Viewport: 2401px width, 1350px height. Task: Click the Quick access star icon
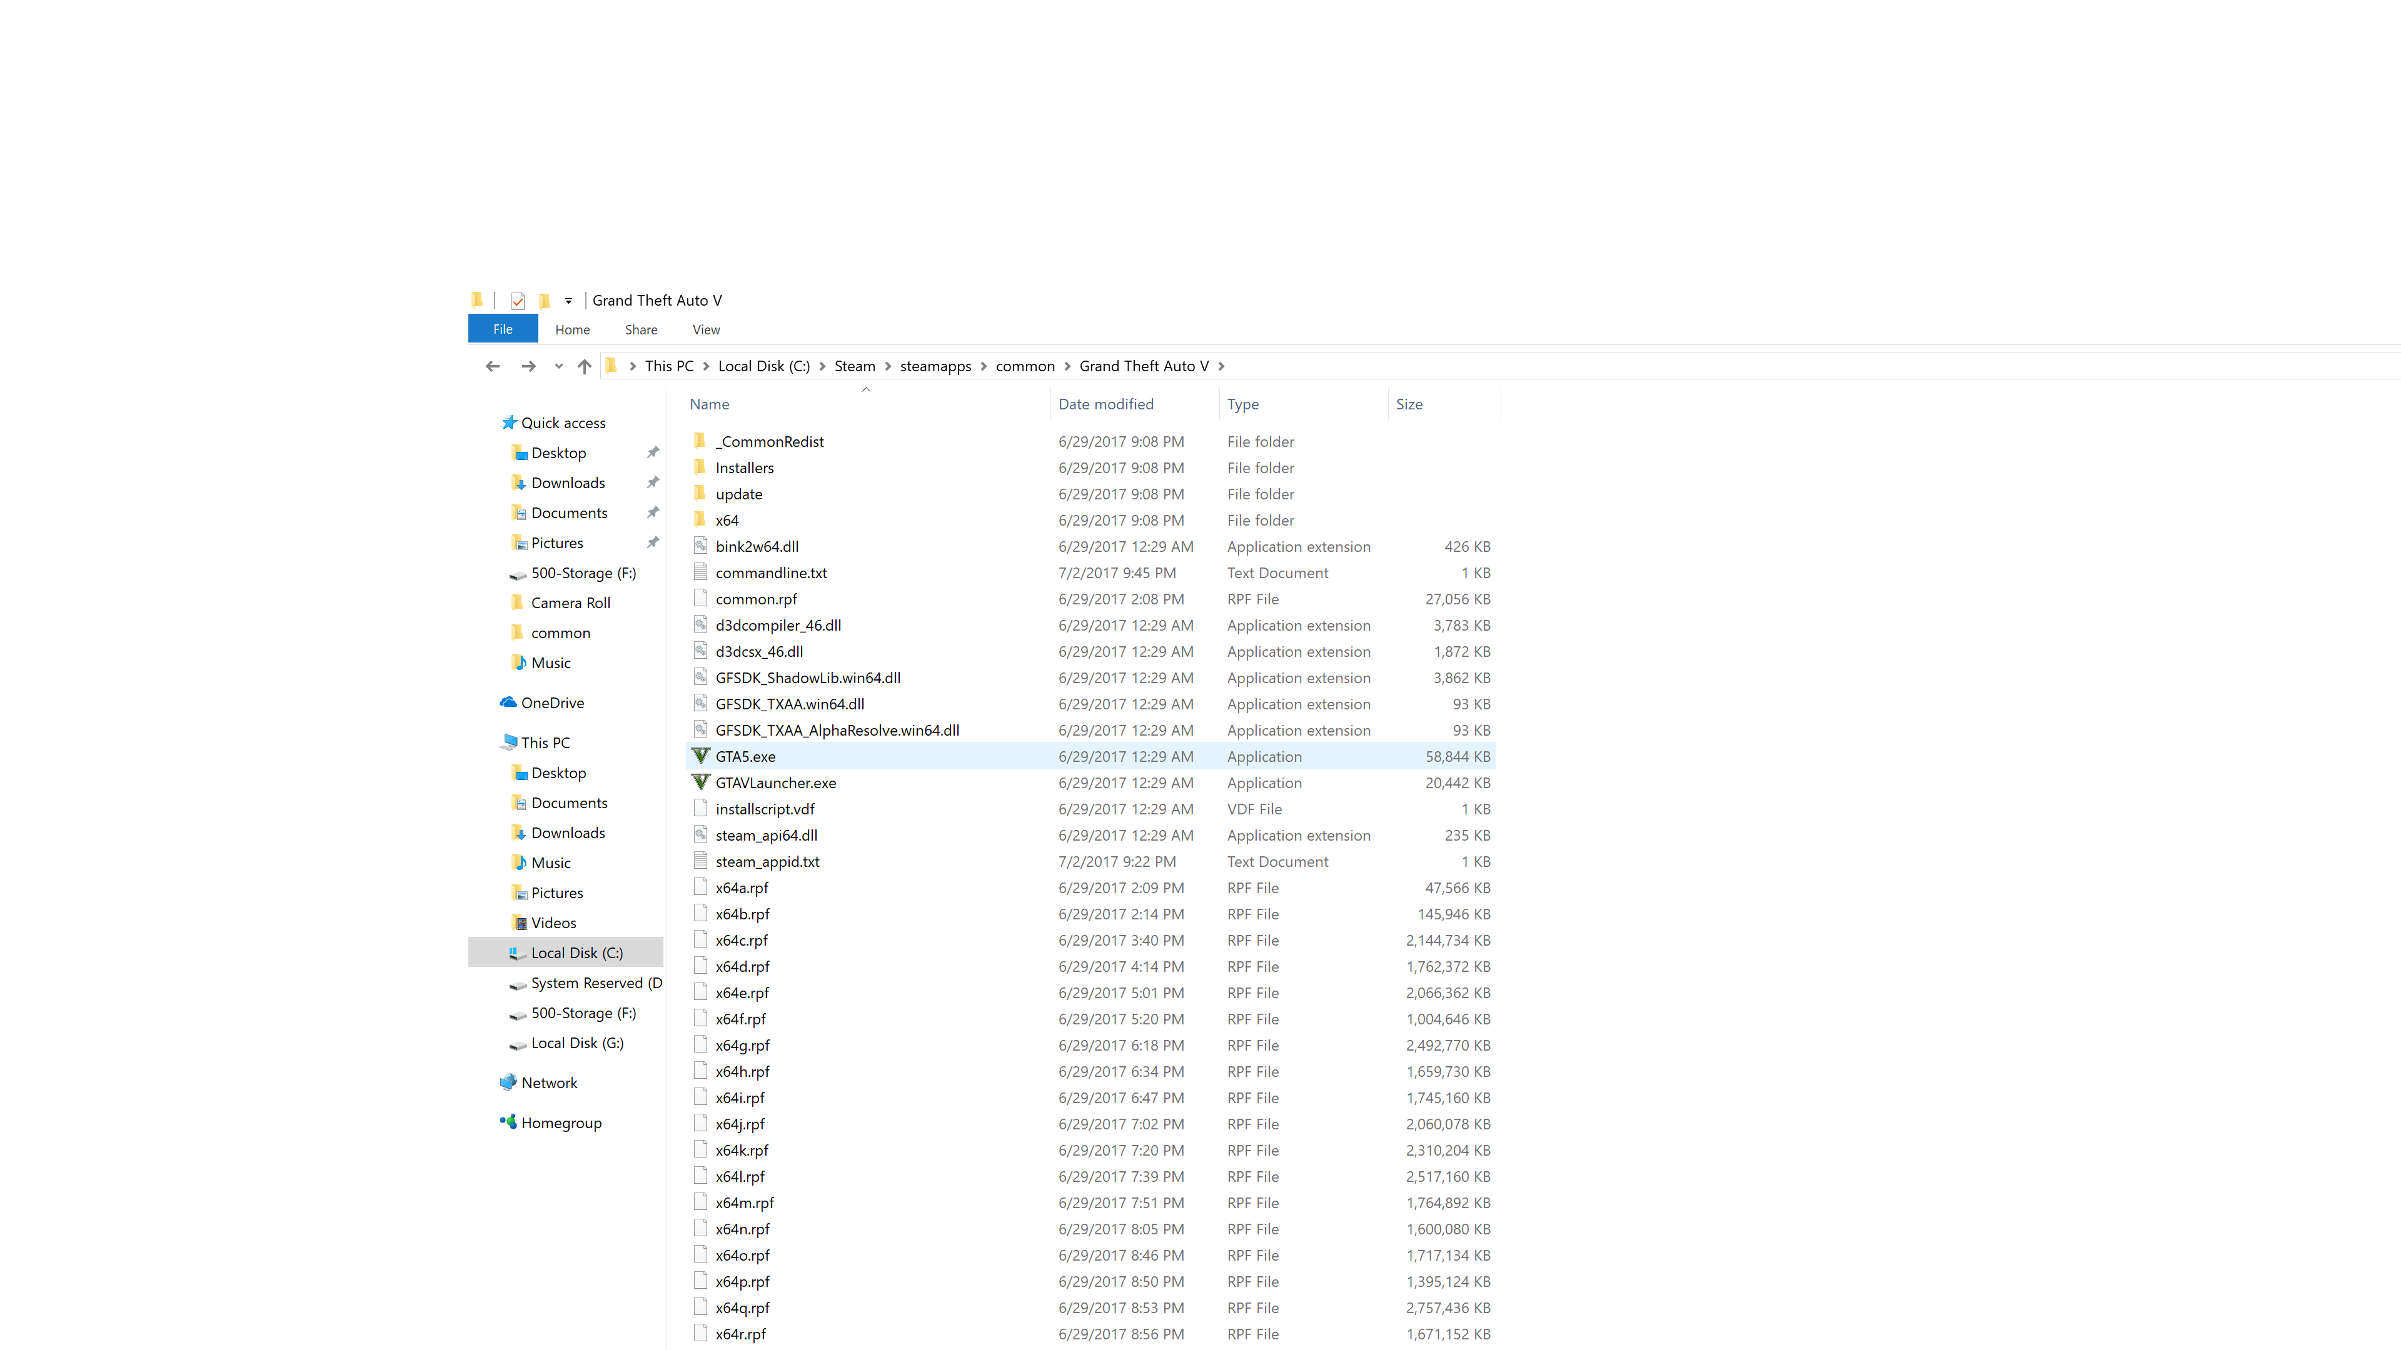pyautogui.click(x=509, y=423)
